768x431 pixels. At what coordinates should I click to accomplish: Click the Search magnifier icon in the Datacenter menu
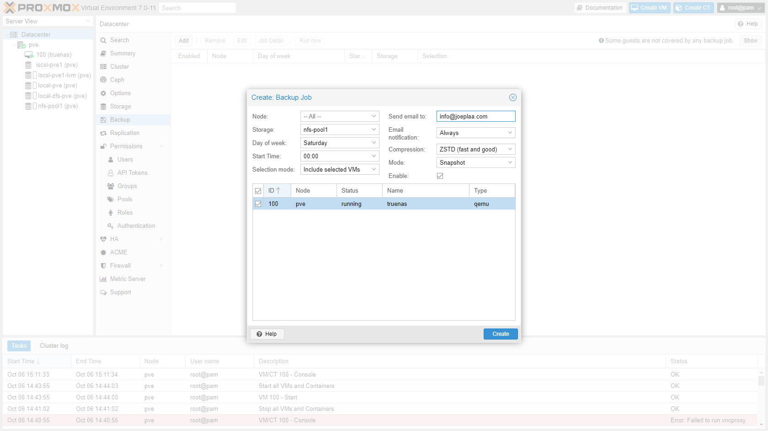[x=103, y=40]
